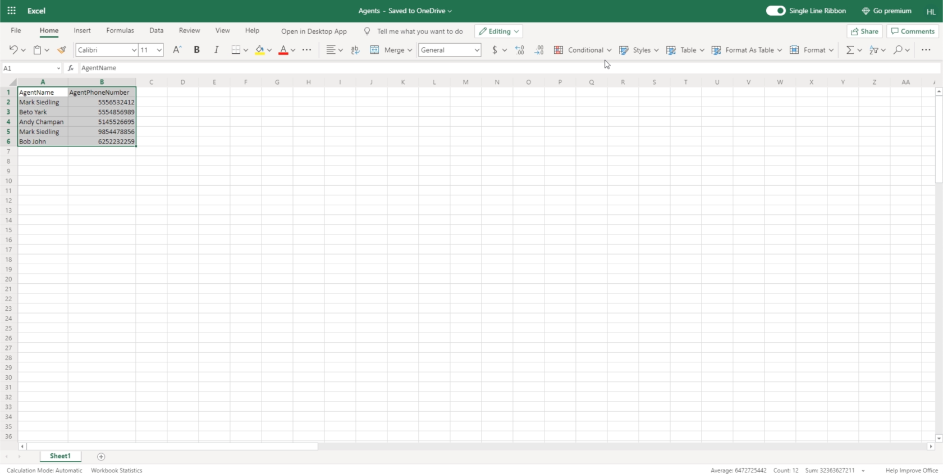Screen dimensions: 943x474
Task: Switch to the Data tab
Action: pyautogui.click(x=157, y=30)
